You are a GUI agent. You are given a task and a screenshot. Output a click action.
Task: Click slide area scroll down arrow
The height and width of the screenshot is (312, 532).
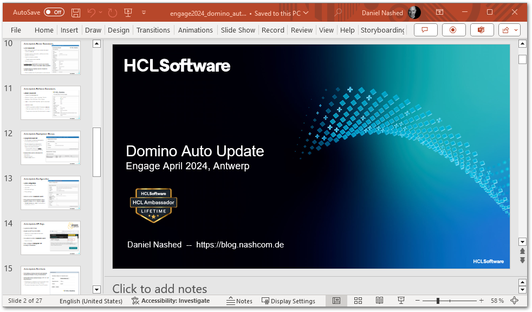[x=522, y=241]
